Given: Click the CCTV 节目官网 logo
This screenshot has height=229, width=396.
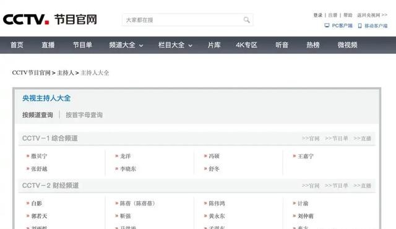Looking at the screenshot, I should 50,19.
